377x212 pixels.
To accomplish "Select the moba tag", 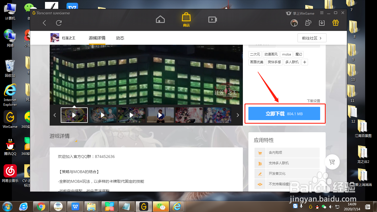I will click(286, 54).
